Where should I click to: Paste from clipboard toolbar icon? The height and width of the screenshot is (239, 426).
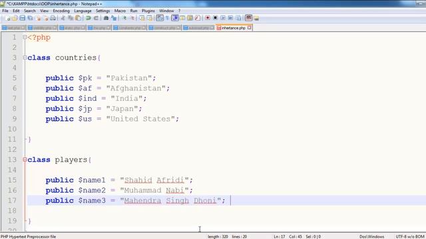(78, 18)
